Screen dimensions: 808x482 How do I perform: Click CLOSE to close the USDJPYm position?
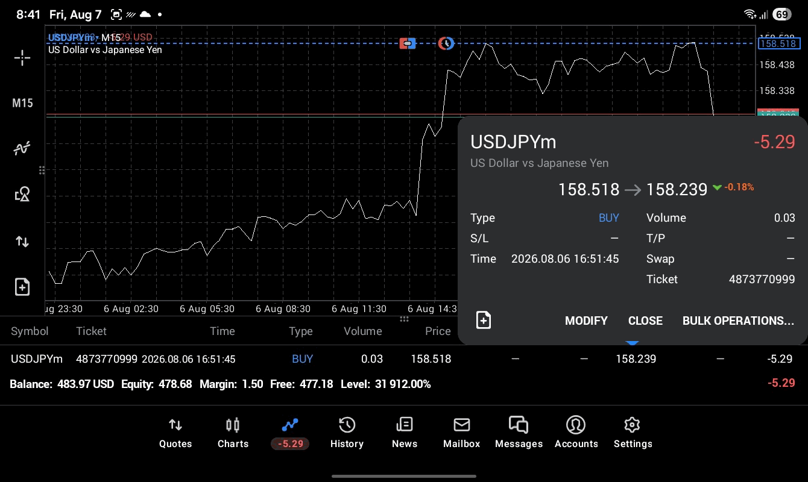[645, 321]
